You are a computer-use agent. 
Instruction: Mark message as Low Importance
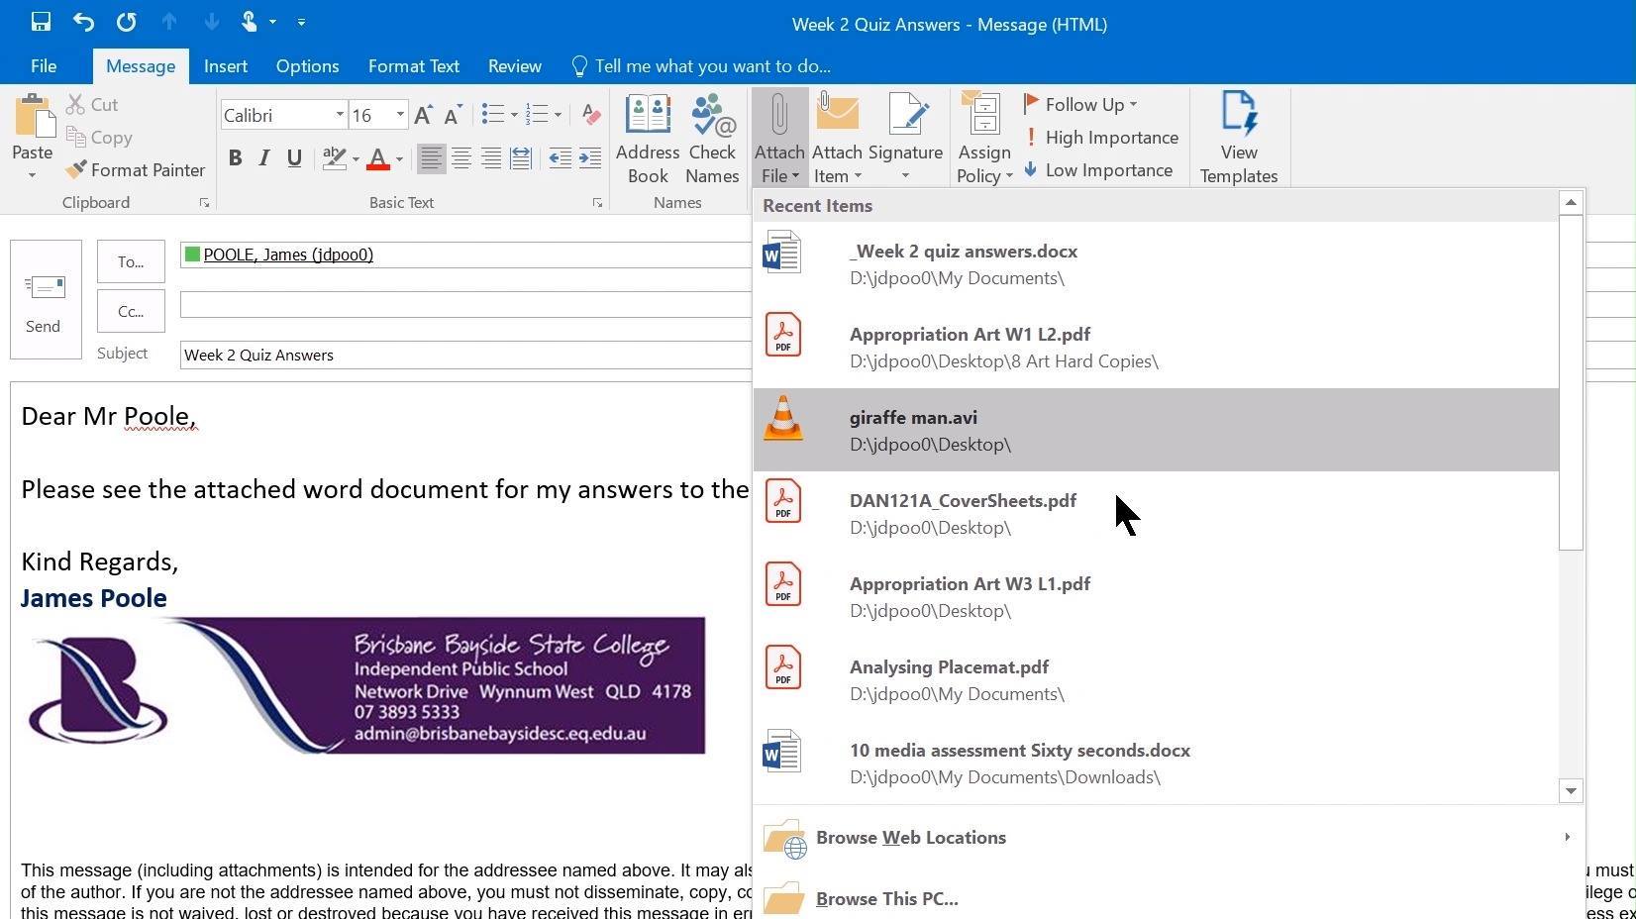(1097, 170)
